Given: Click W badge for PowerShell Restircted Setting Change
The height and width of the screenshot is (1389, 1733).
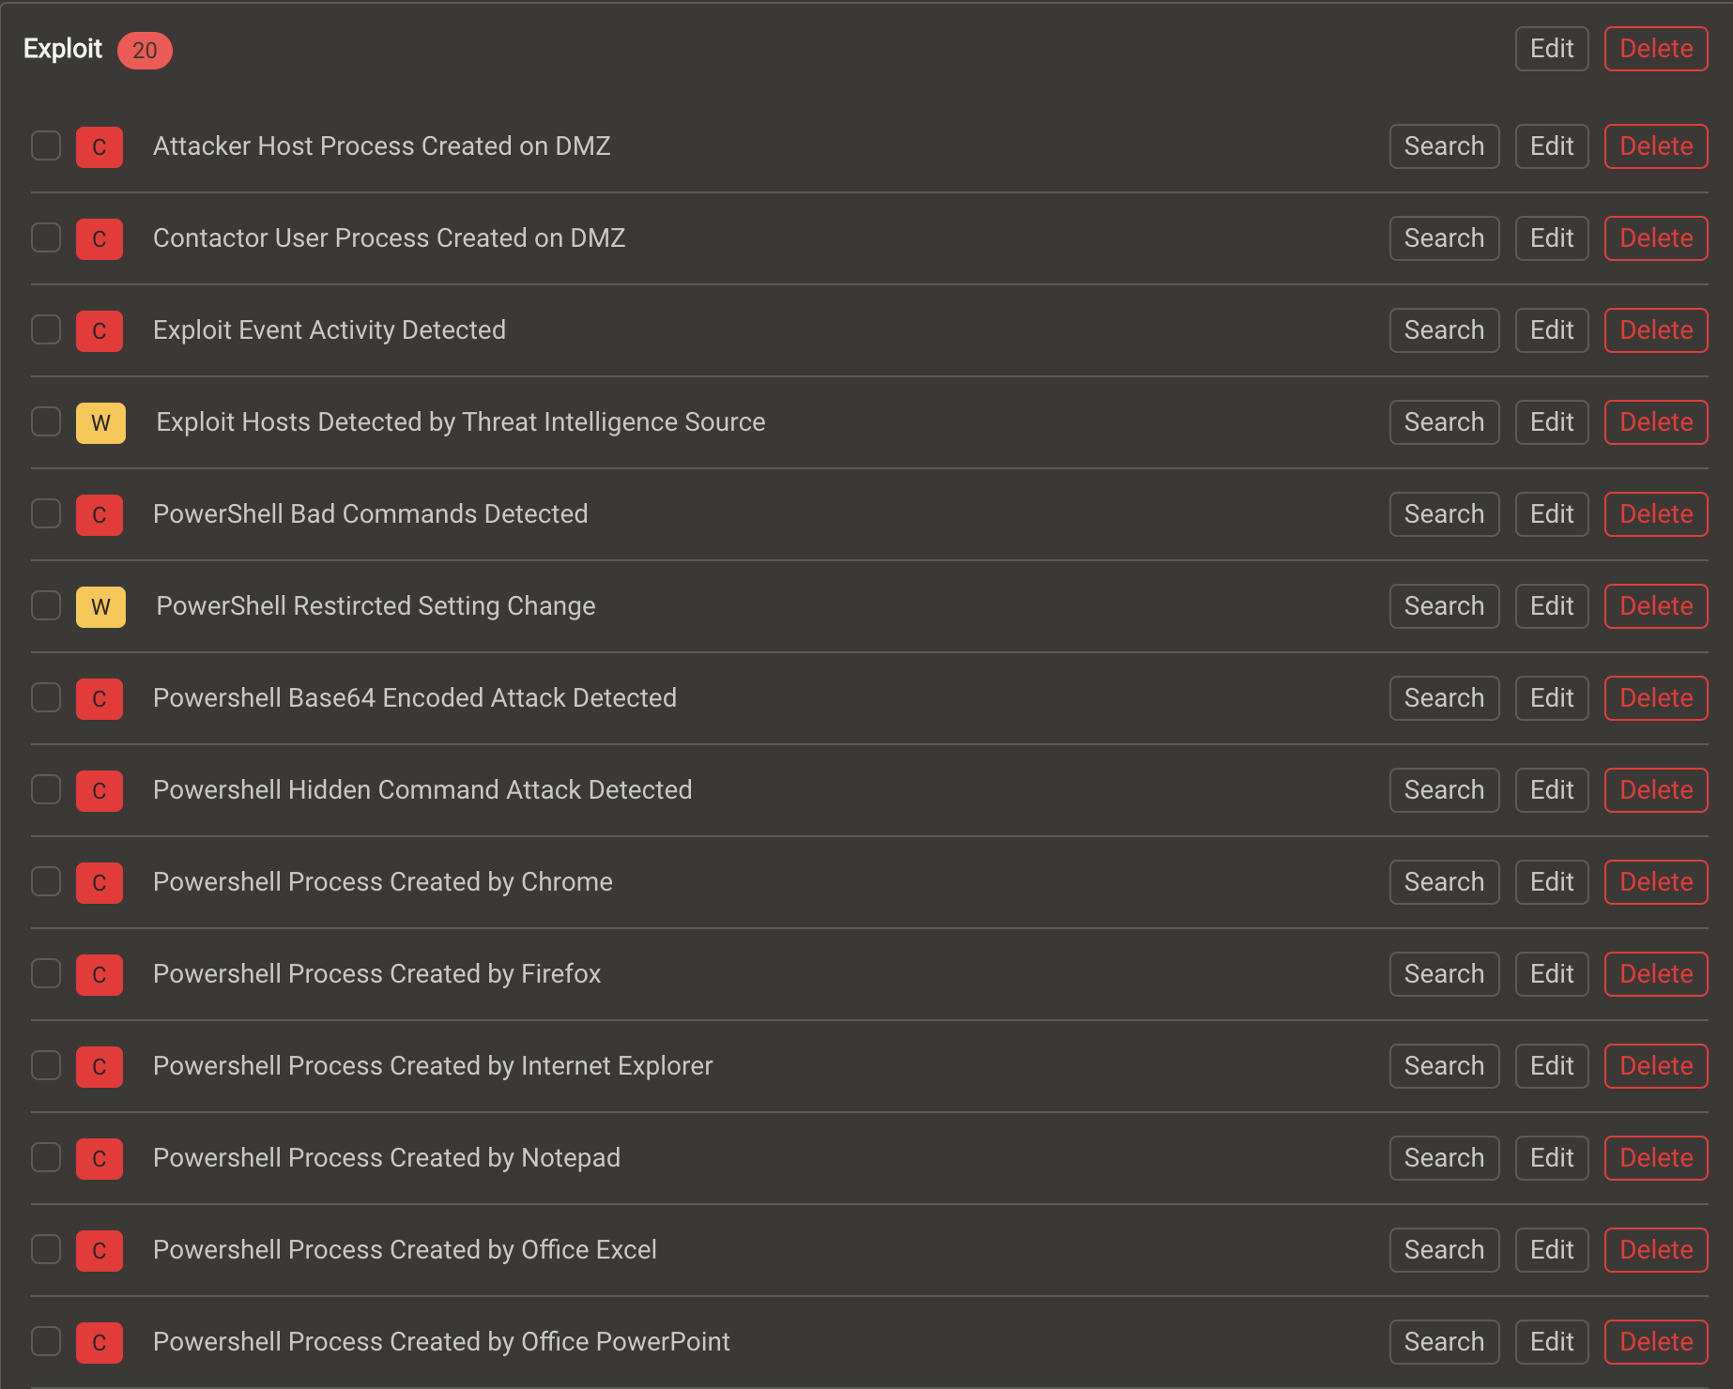Looking at the screenshot, I should pos(100,606).
